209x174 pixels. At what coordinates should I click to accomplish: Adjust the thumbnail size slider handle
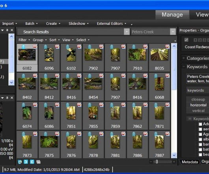click(x=157, y=162)
